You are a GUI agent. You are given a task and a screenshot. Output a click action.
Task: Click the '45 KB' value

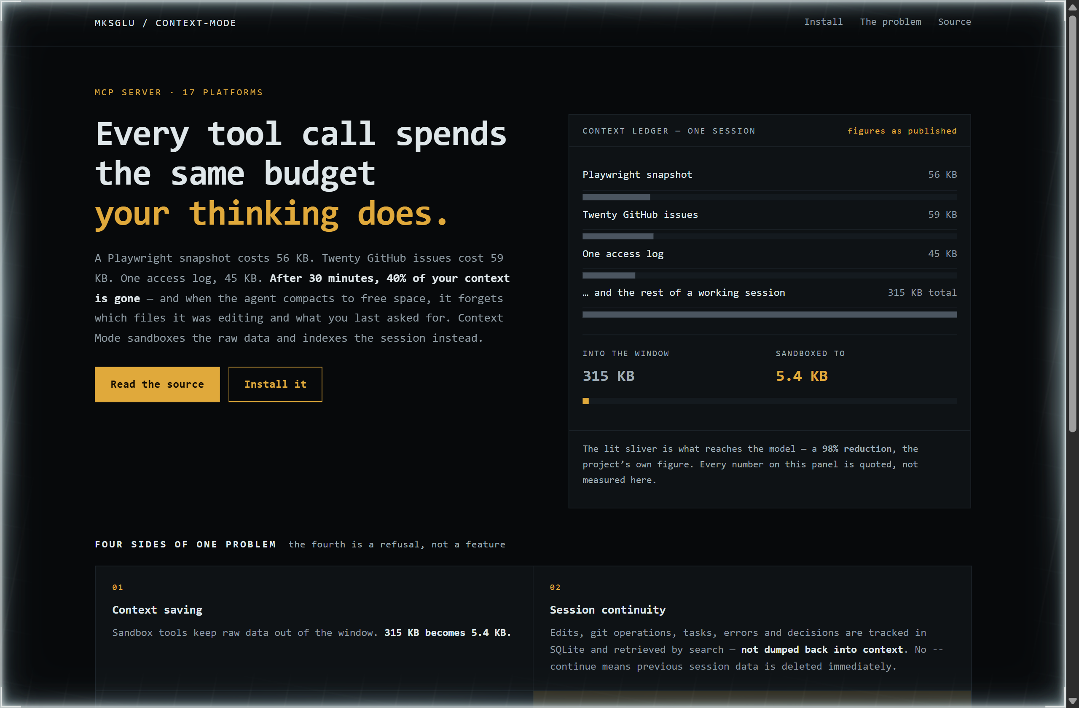[942, 254]
